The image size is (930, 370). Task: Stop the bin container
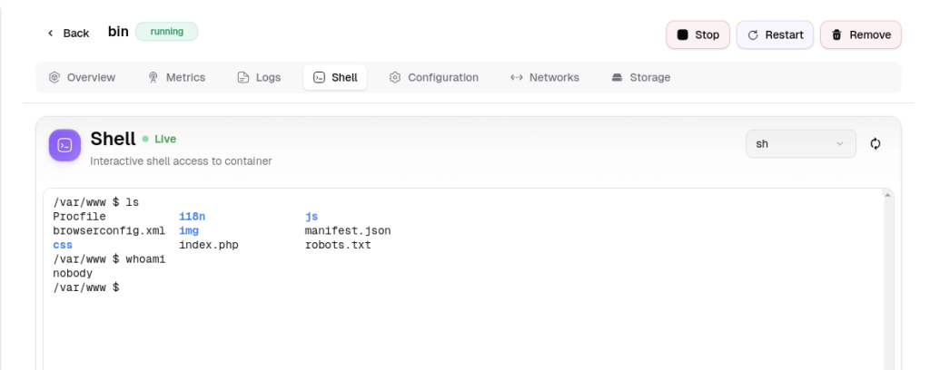click(x=698, y=35)
